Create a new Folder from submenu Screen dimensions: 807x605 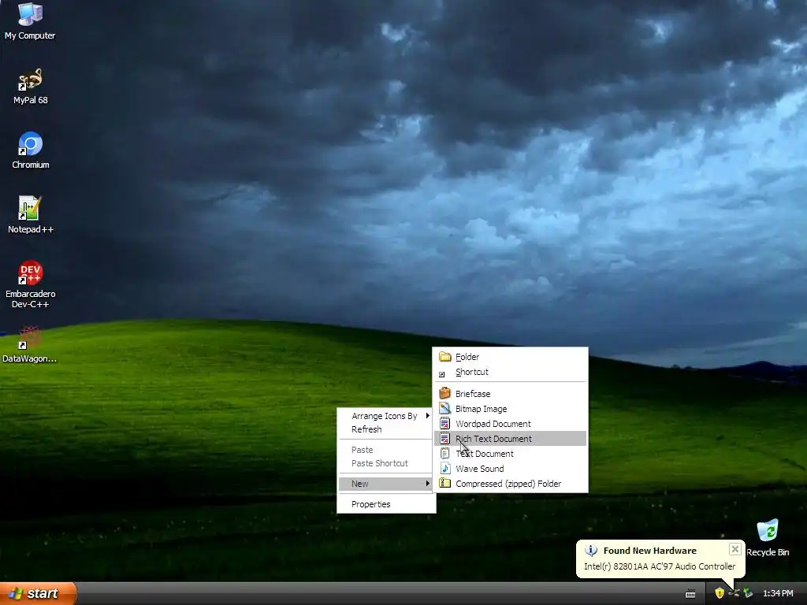[x=510, y=357]
